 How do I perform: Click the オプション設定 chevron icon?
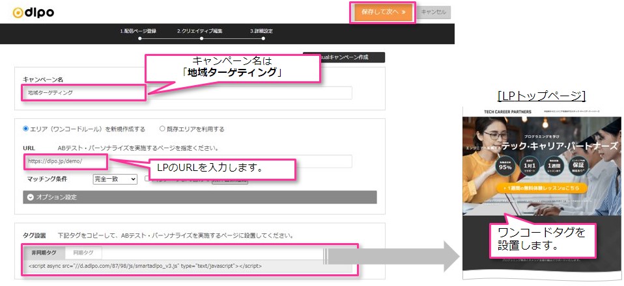coord(30,197)
